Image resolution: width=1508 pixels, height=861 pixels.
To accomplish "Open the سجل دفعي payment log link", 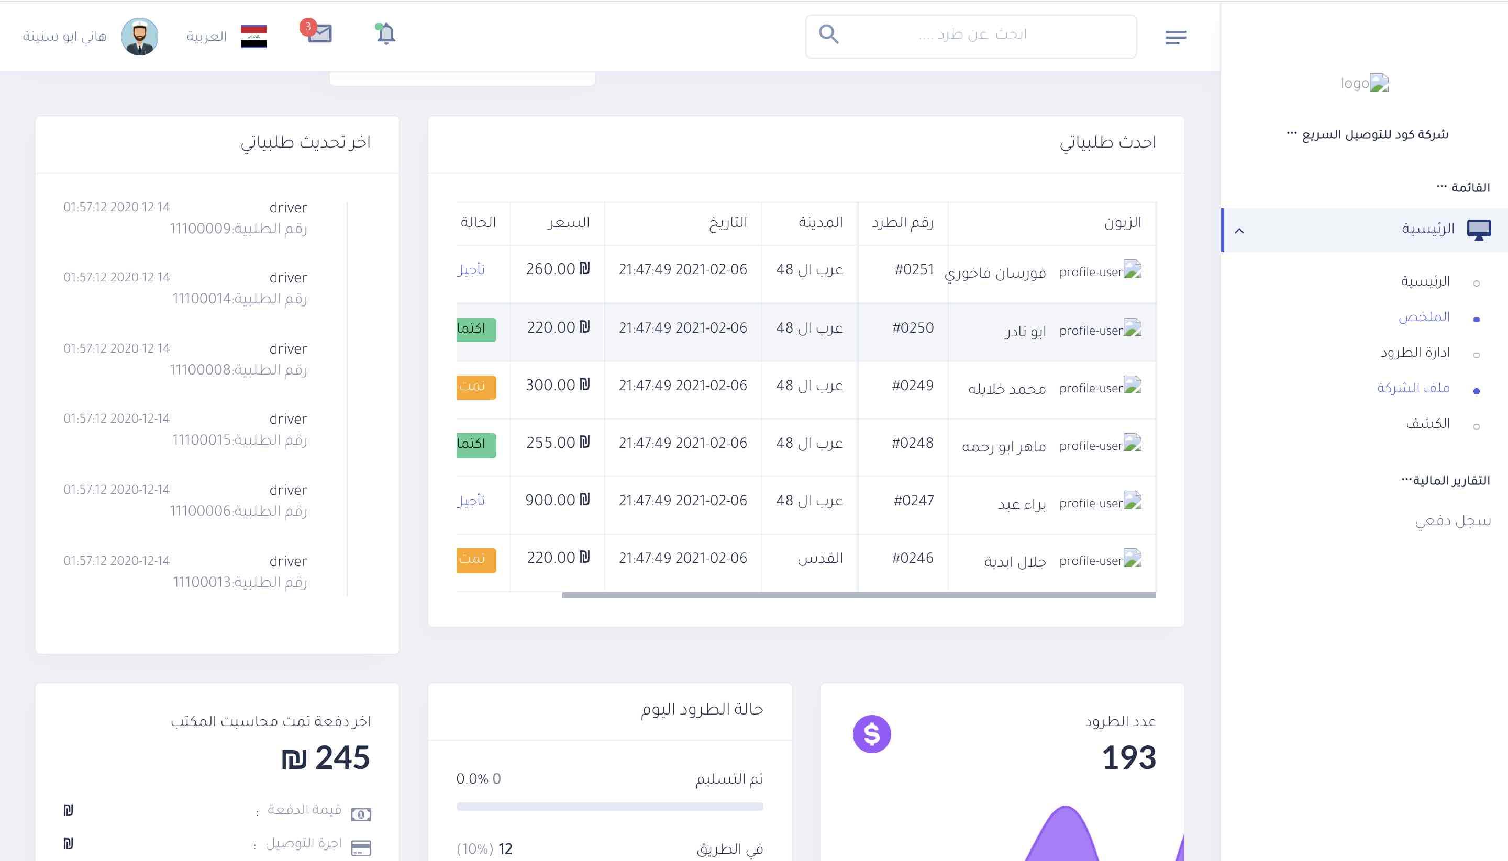I will [1452, 521].
